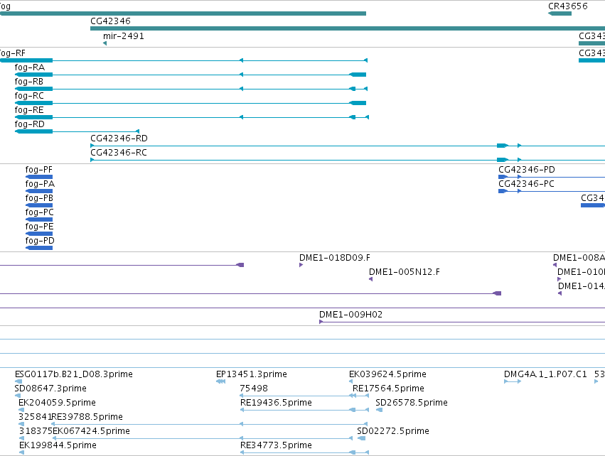Select the fog-PF protein feature bar
Screen dimensions: 605x456
(x=39, y=177)
